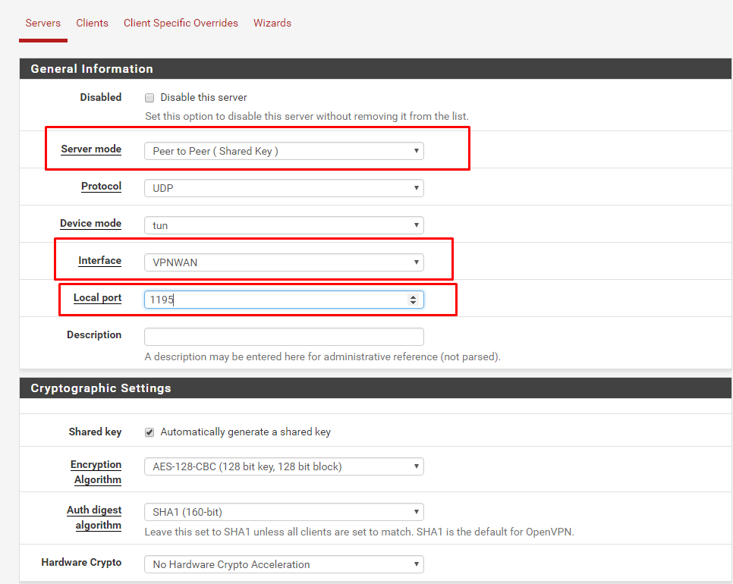Open the Server mode dropdown
Image resolution: width=733 pixels, height=584 pixels.
tap(284, 151)
